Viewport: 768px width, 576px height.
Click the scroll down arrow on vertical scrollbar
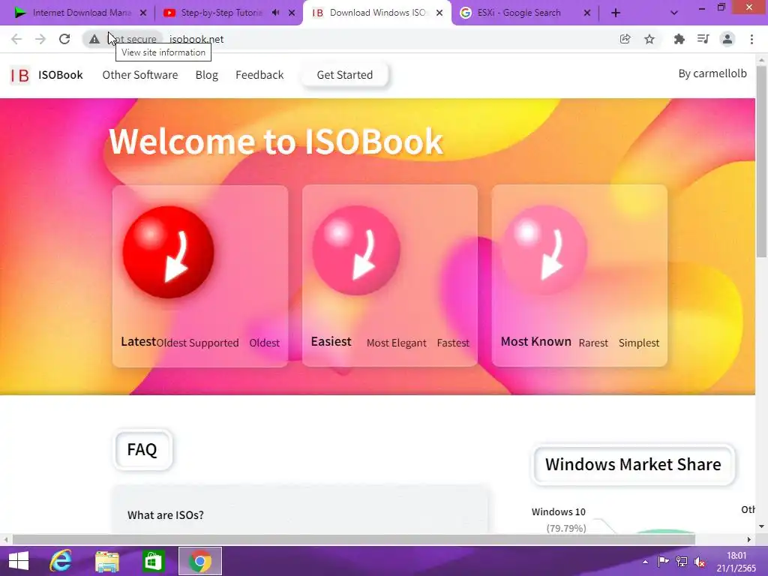coord(762,526)
